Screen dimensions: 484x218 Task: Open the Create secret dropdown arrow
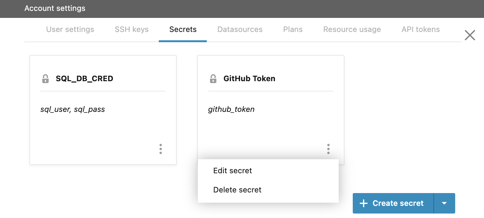444,203
